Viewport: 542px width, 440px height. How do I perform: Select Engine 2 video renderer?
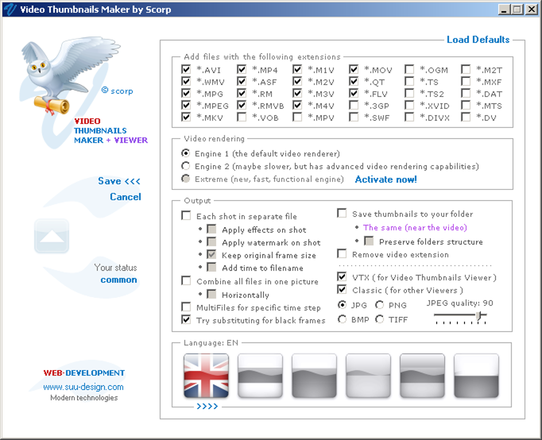(185, 166)
